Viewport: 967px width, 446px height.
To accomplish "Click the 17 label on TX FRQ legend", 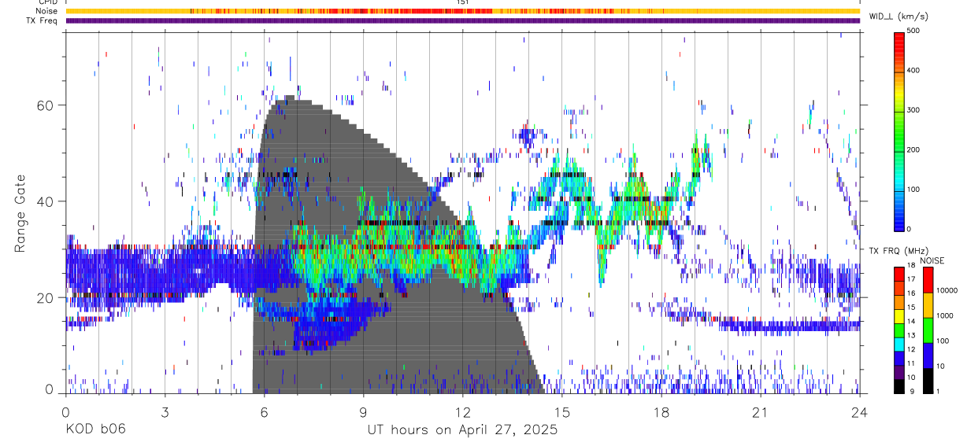I will 912,281.
